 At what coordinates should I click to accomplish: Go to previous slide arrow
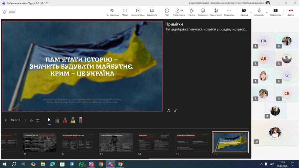point(6,120)
